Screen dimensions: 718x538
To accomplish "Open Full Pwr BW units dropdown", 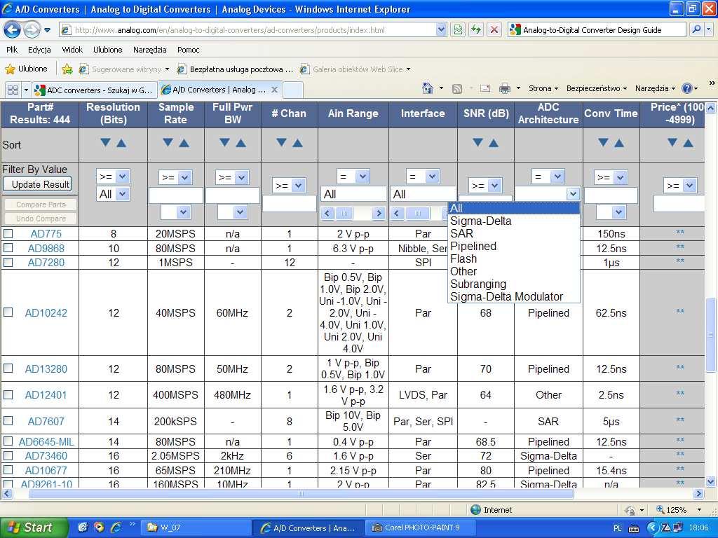I will (x=232, y=212).
